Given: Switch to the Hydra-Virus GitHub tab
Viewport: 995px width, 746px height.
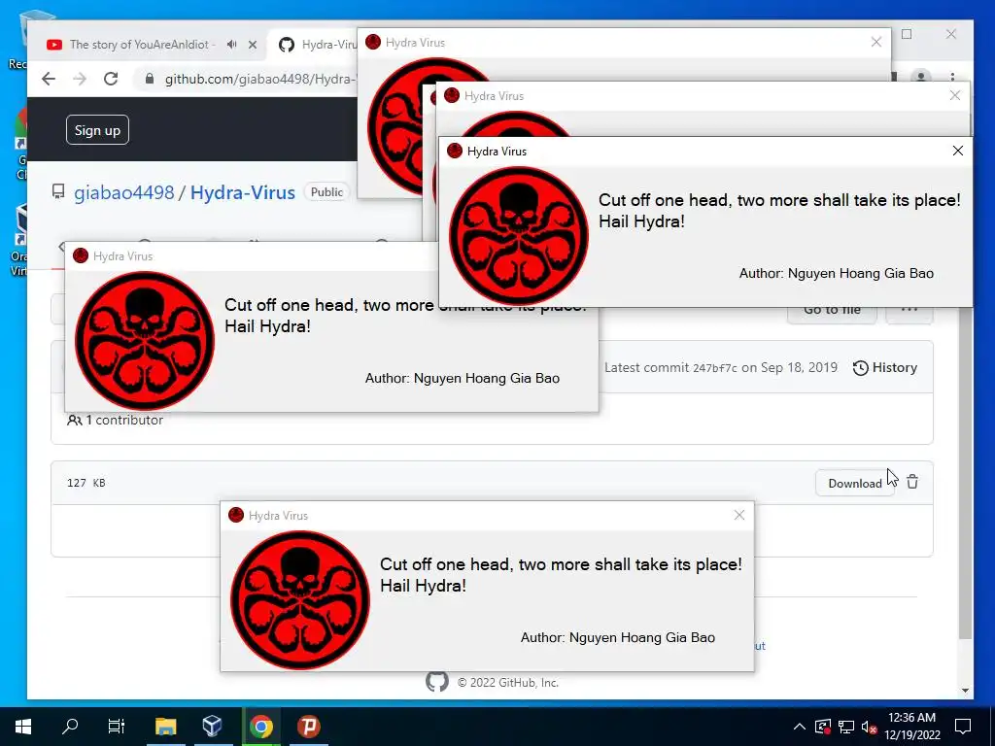Looking at the screenshot, I should (318, 45).
